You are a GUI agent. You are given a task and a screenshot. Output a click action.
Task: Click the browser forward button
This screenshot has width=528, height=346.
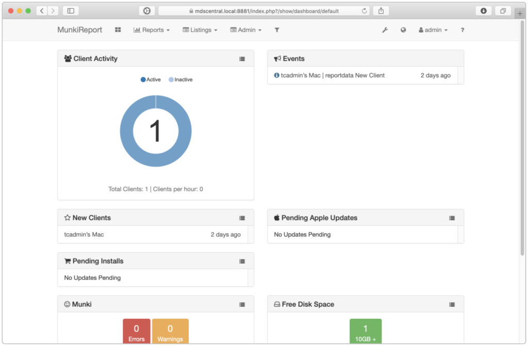(x=53, y=11)
